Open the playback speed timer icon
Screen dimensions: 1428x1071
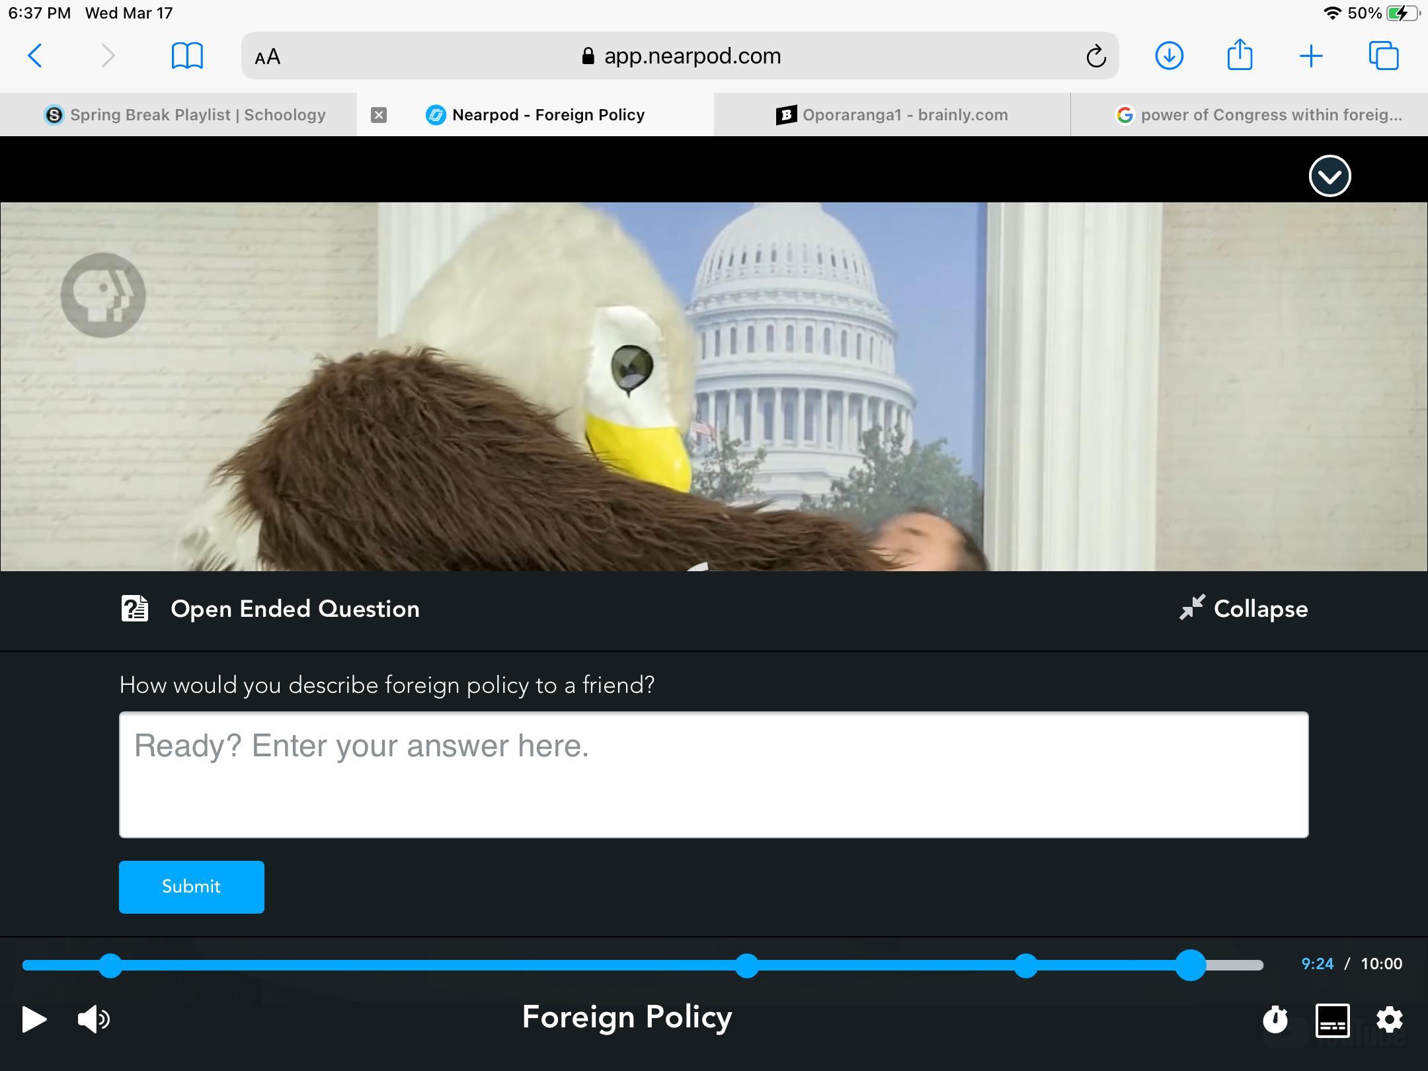[1275, 1019]
